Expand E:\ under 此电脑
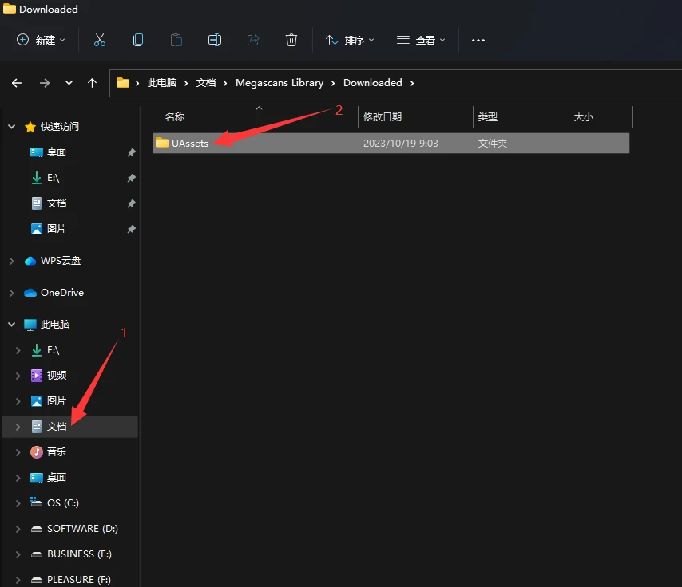 pos(18,350)
